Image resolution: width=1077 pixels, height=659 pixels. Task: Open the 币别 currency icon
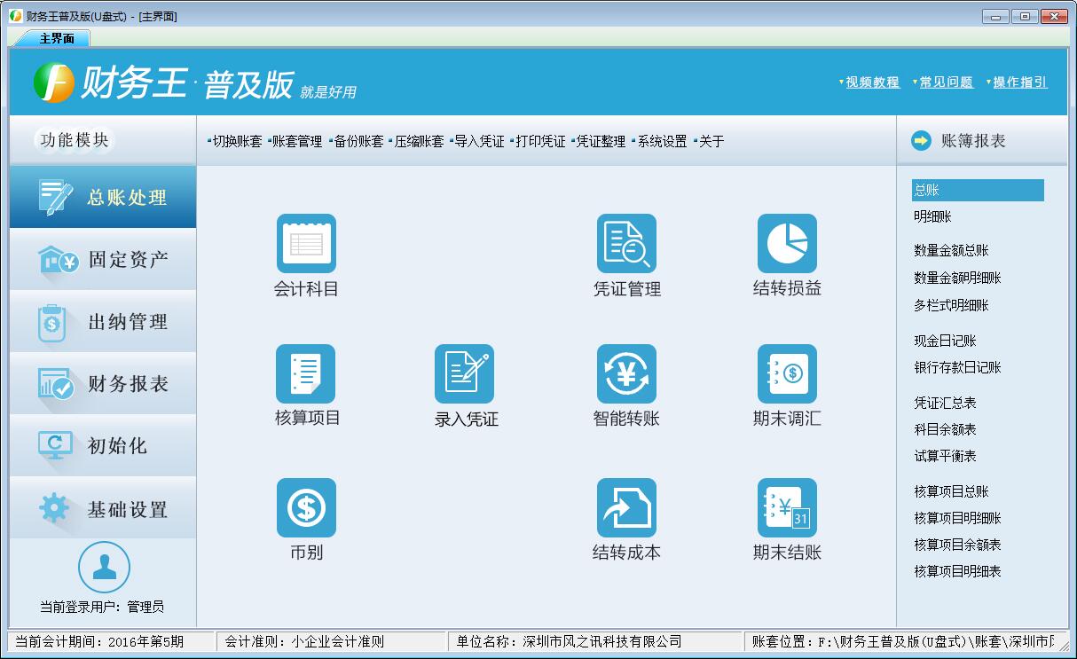point(306,508)
